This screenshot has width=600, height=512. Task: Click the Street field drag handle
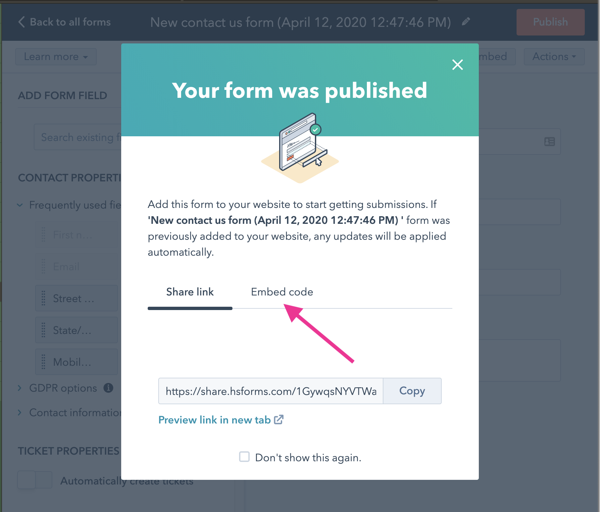43,298
